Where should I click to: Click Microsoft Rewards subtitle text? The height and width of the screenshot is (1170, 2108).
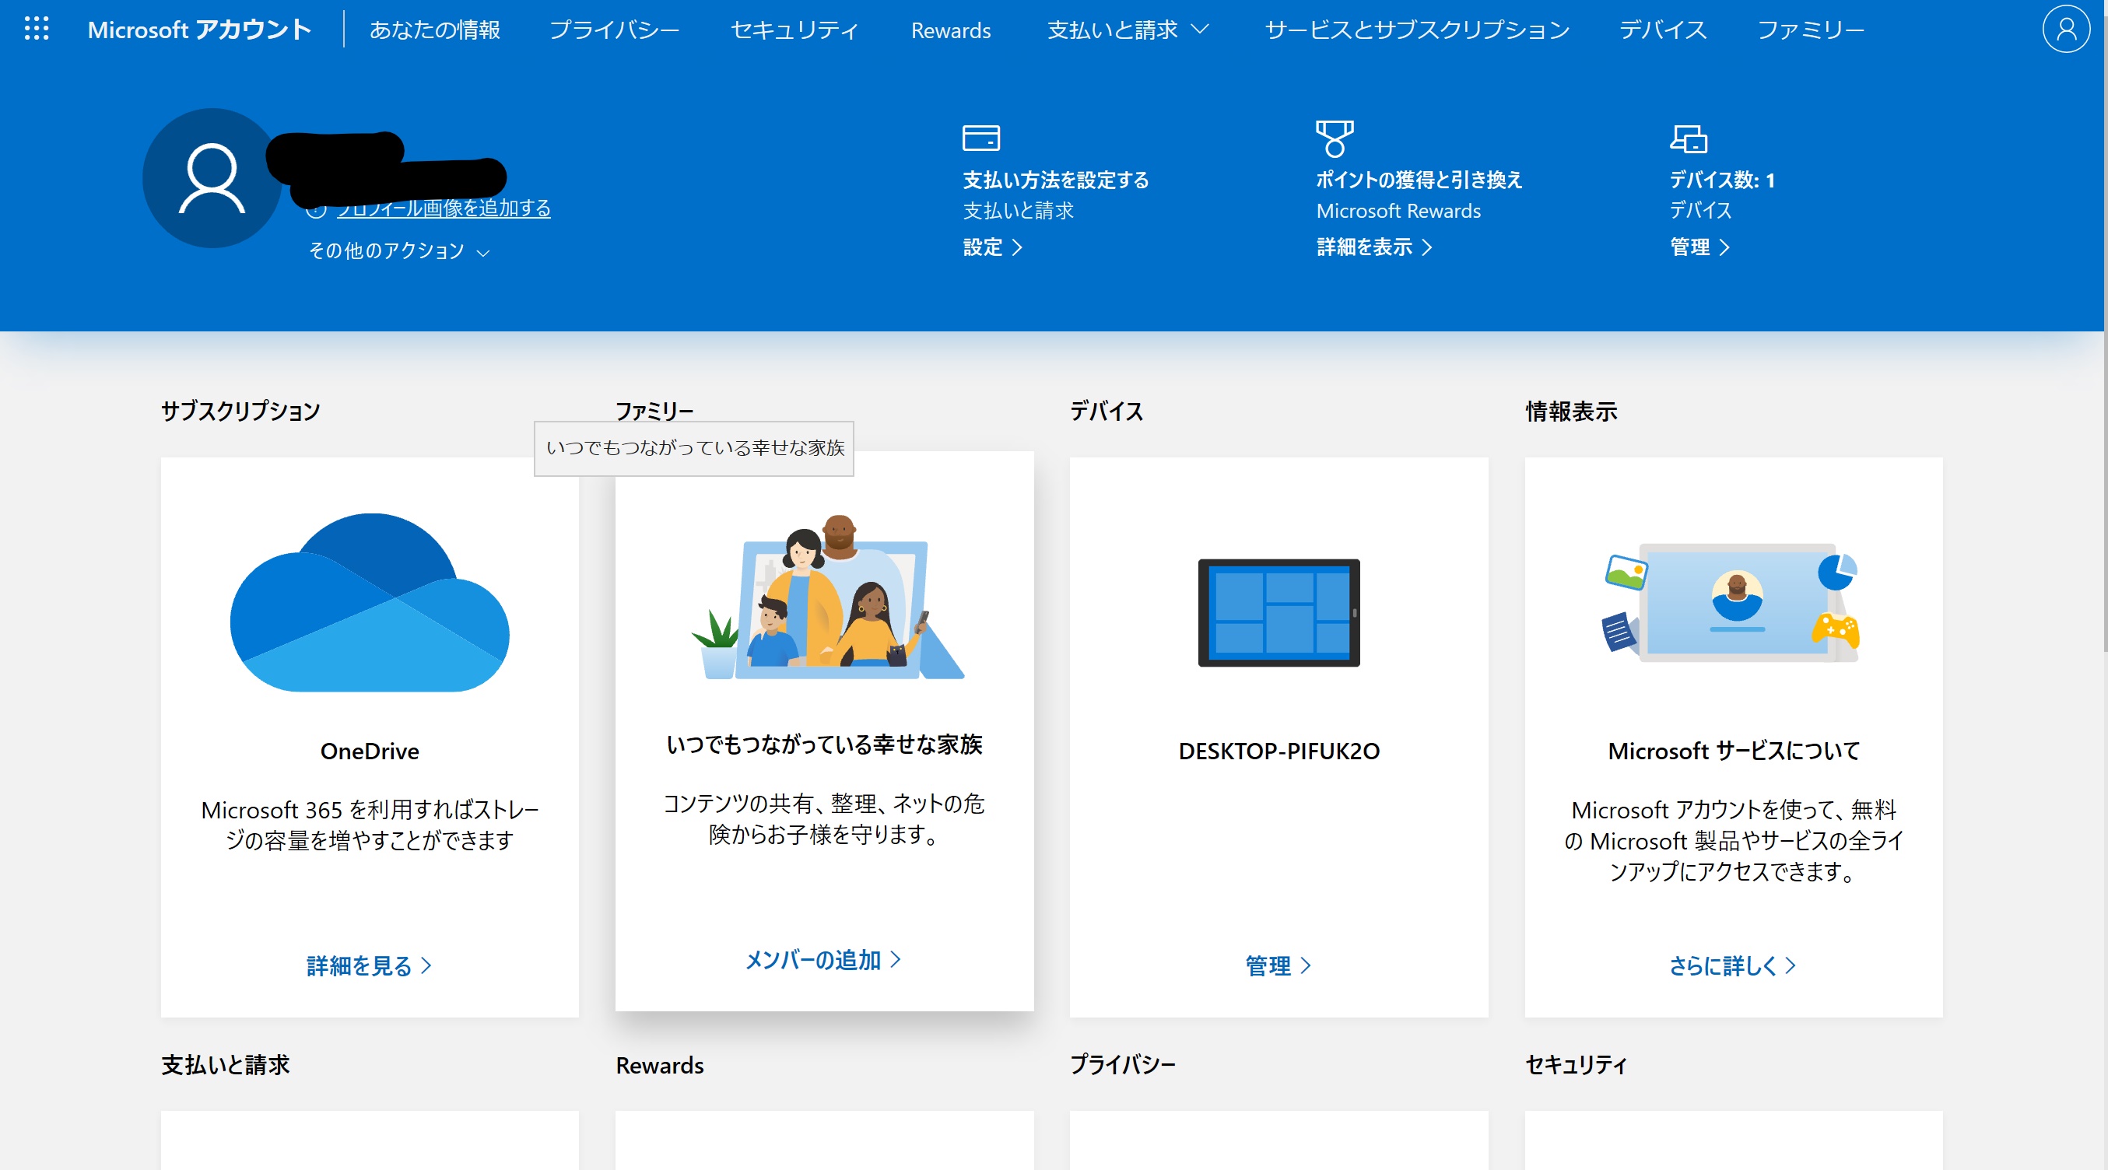pos(1398,211)
